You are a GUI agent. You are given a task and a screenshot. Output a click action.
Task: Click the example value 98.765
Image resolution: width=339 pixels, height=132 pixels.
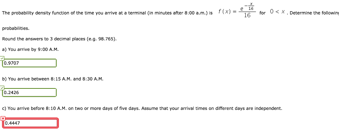106,39
